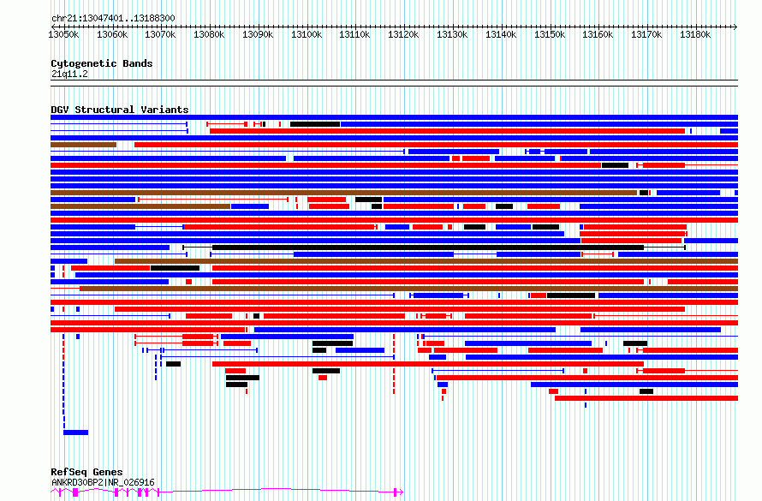Click the topmost full-width blue variant bar
762x501 pixels.
(394, 117)
